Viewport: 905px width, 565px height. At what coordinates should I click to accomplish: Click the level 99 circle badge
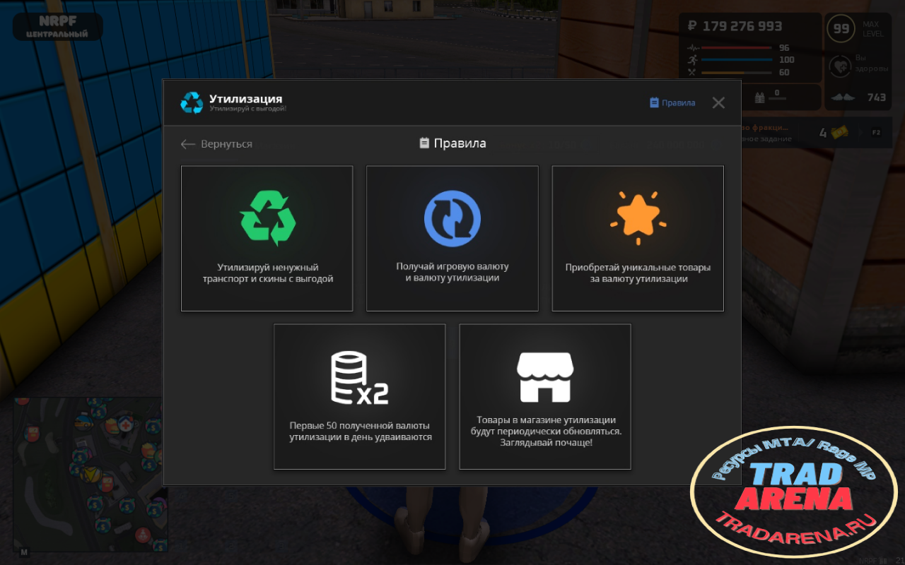[841, 29]
